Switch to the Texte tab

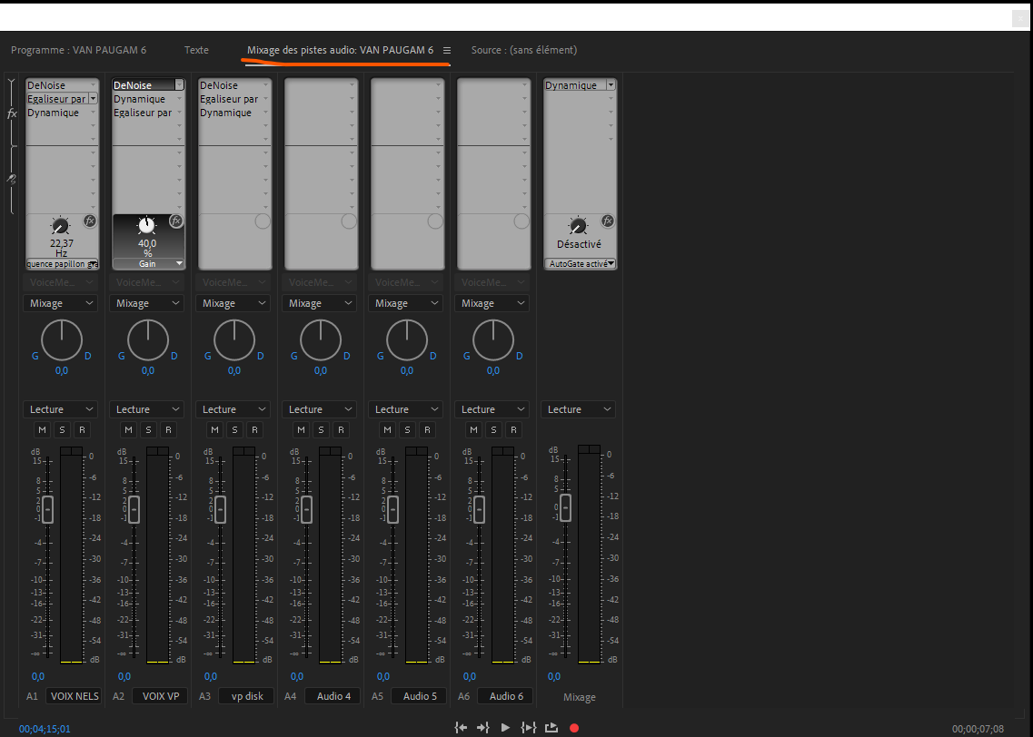(196, 51)
